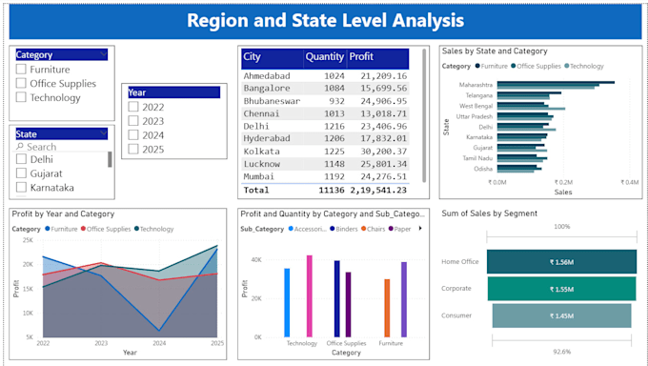Tick the Delhi state checkbox
The image size is (648, 366).
tap(21, 159)
